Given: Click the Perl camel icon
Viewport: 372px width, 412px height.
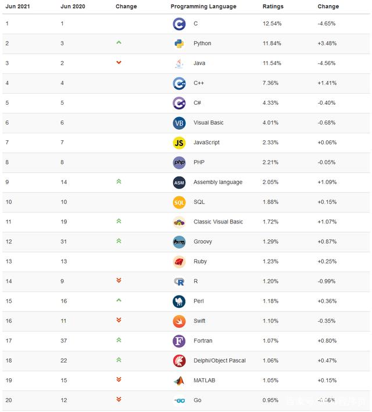Looking at the screenshot, I should tap(179, 301).
